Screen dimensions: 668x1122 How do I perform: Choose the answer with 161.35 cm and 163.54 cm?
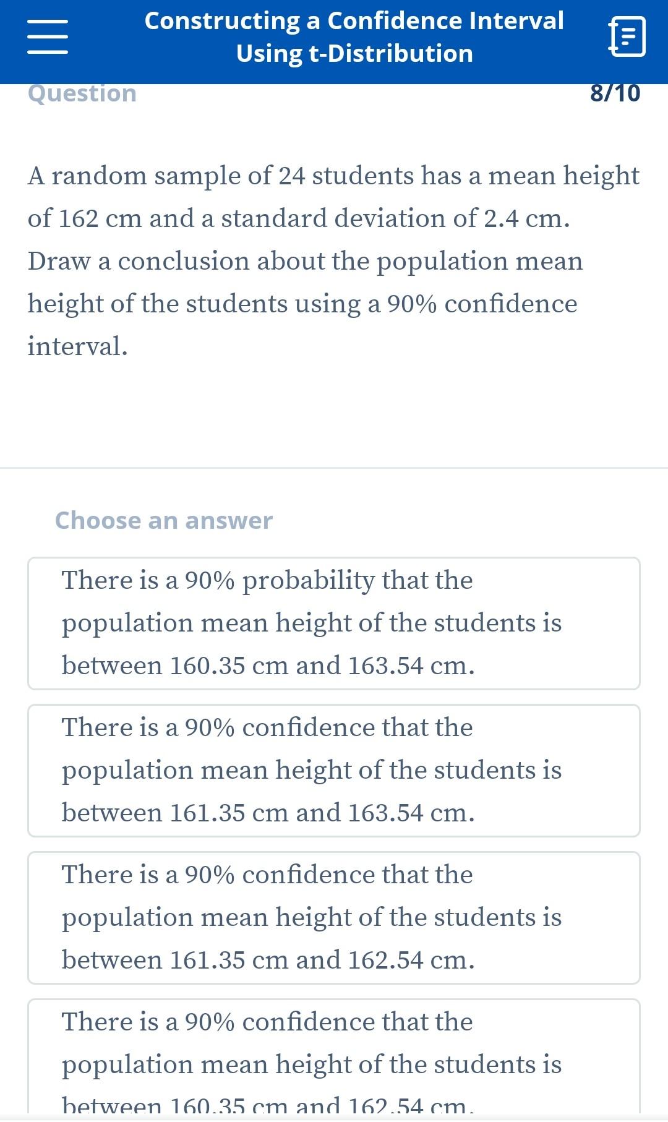334,770
